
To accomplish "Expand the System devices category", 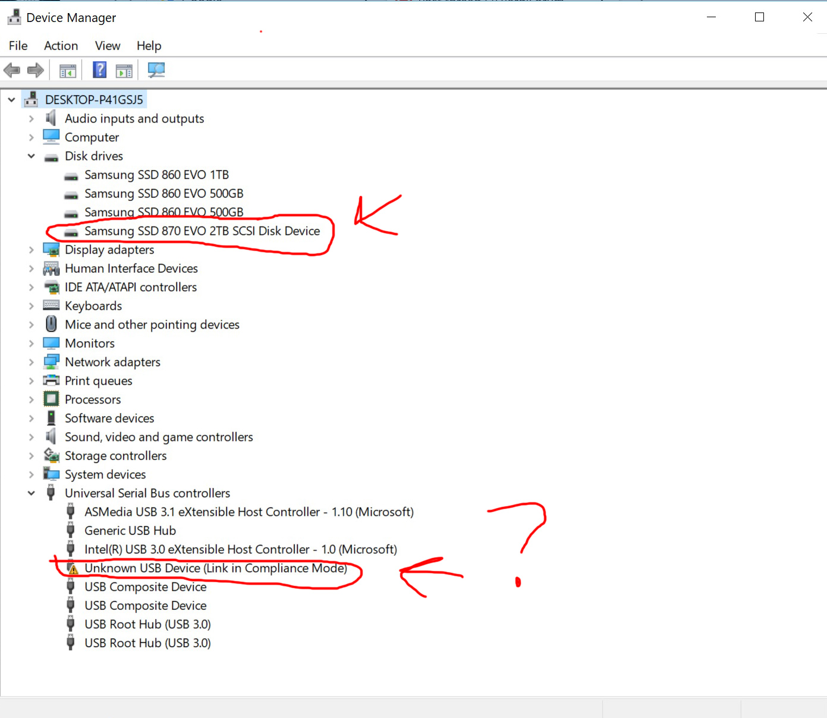I will [31, 474].
